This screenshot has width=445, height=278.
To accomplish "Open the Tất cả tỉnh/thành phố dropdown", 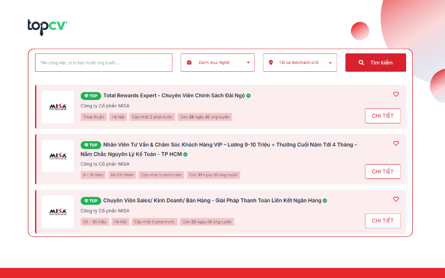I will coord(300,62).
